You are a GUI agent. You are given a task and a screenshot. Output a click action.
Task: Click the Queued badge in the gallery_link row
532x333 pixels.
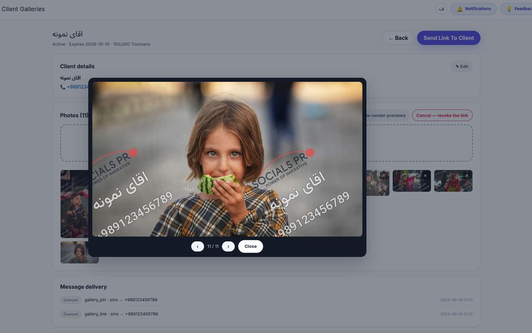click(70, 314)
